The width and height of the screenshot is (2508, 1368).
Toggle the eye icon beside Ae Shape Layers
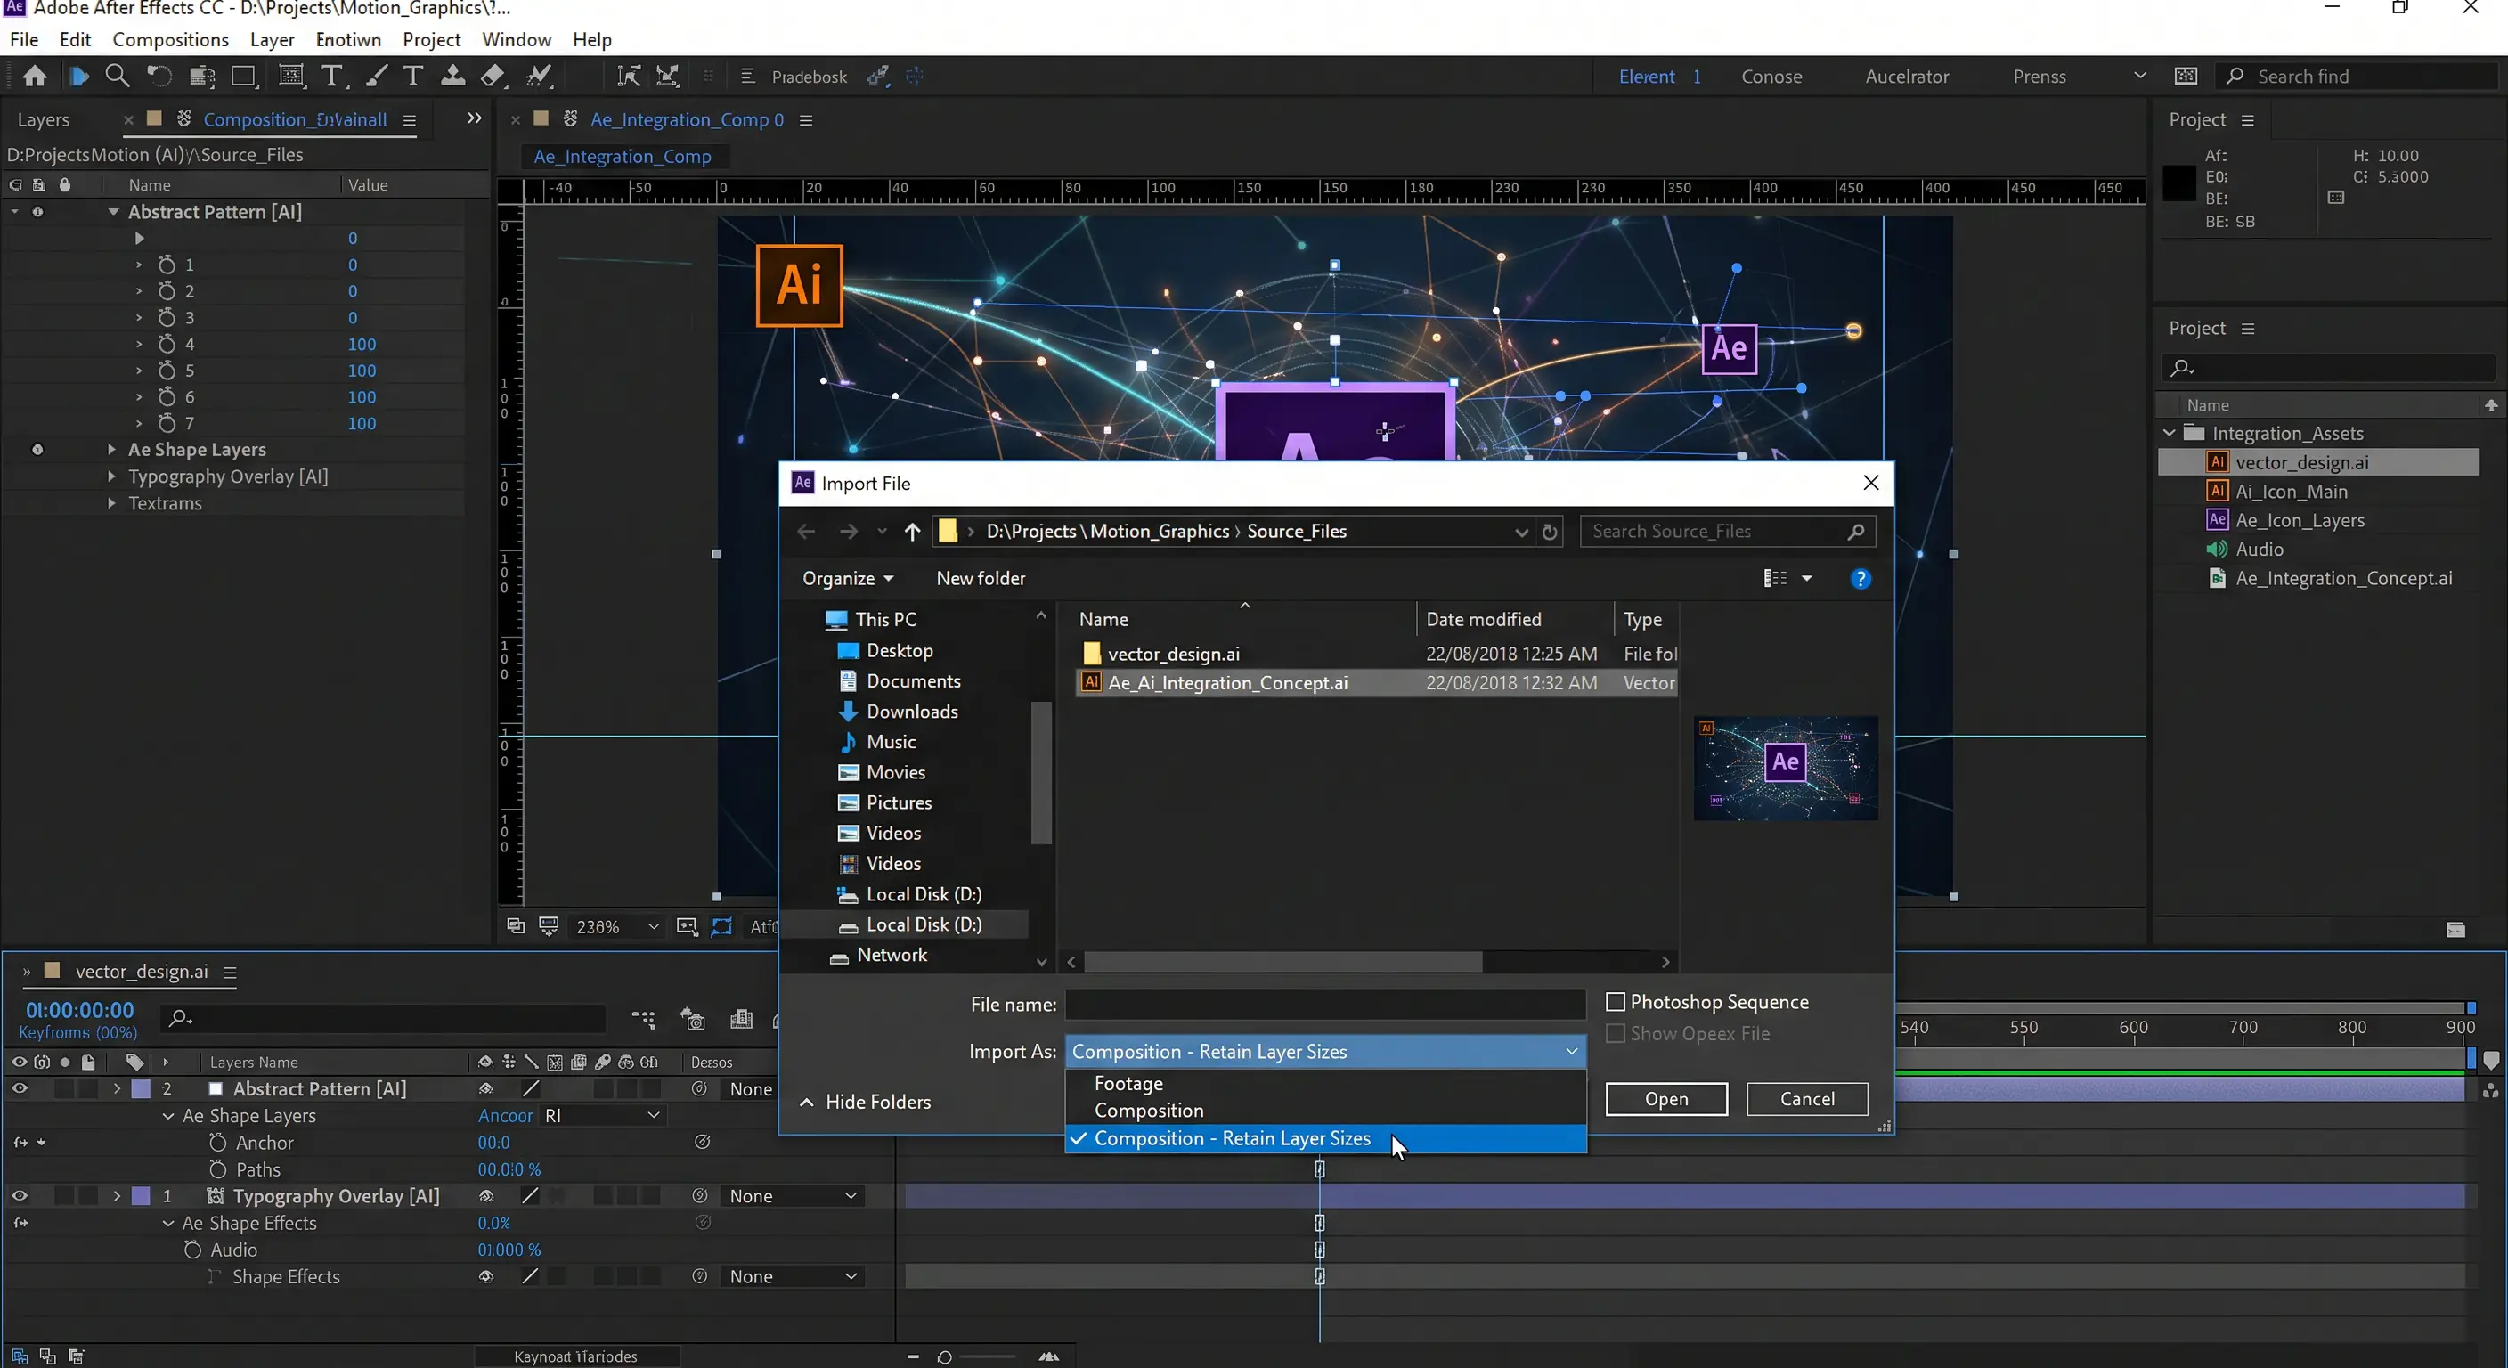[x=37, y=450]
